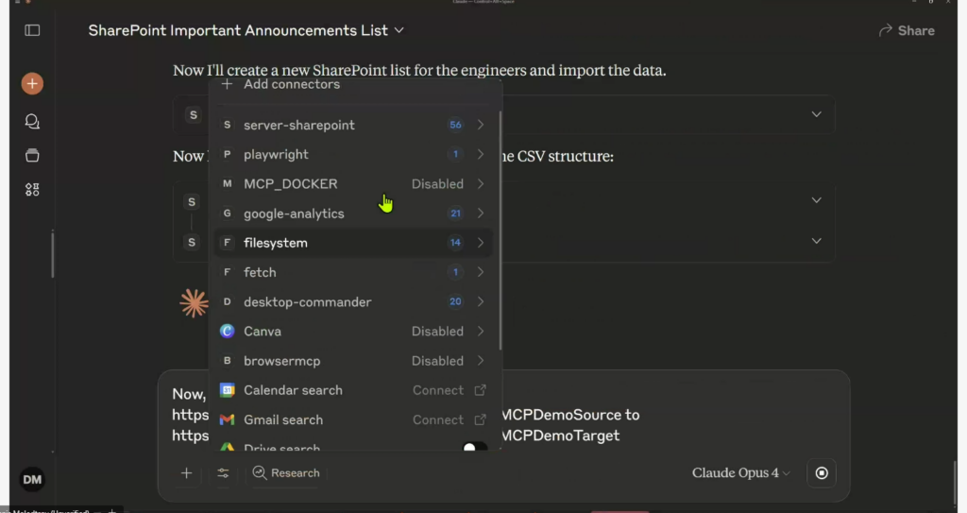Screen dimensions: 967x513
Task: Expand google-analytics tools chevron
Action: click(x=481, y=213)
